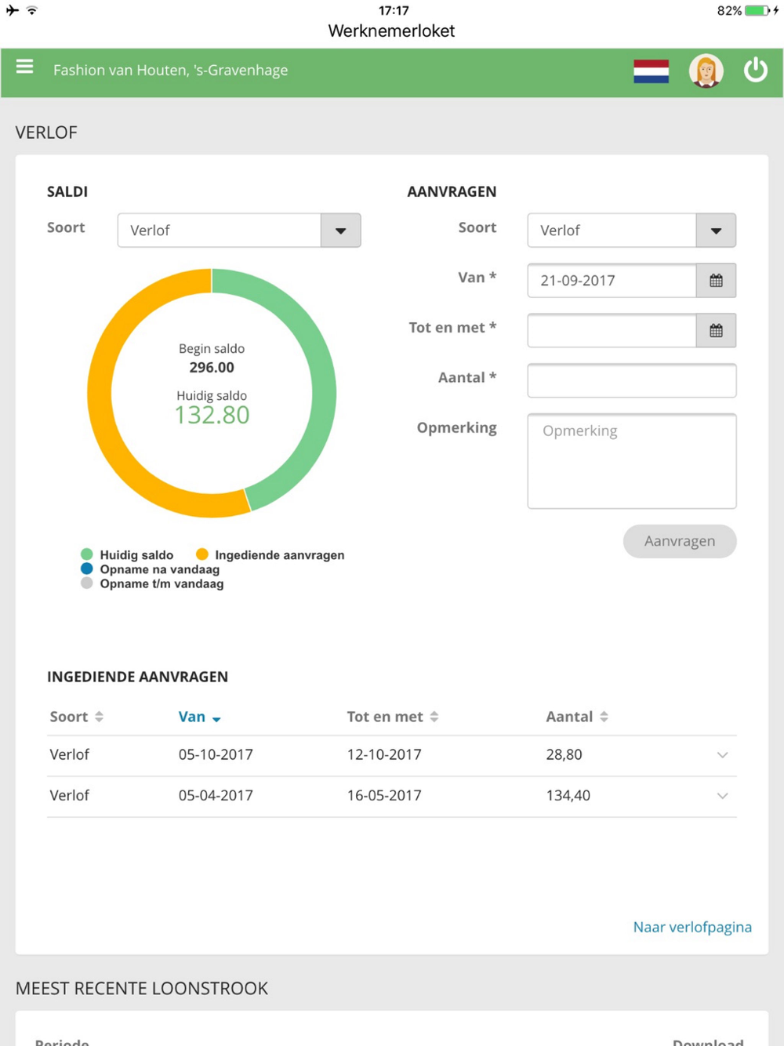This screenshot has width=784, height=1046.
Task: Tap the Begin saldo value 296.00
Action: (x=212, y=368)
